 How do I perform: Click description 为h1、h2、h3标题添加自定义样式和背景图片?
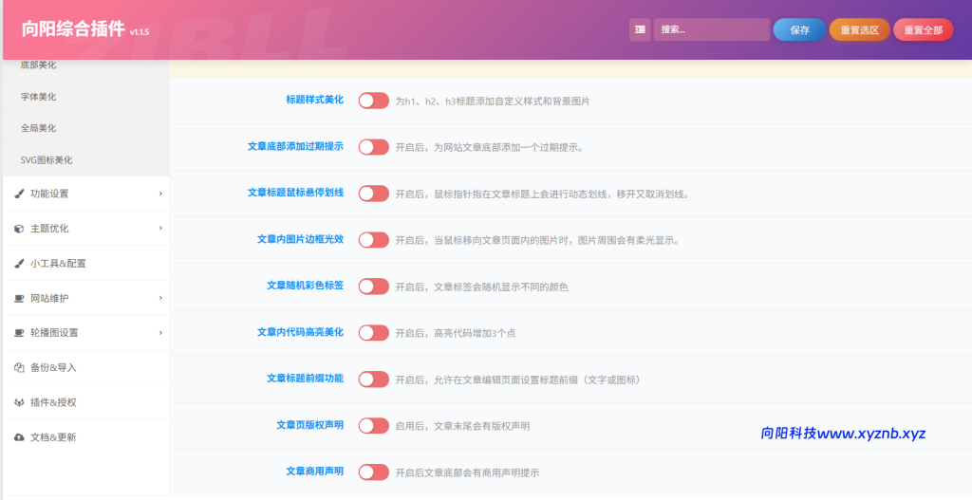(x=493, y=101)
